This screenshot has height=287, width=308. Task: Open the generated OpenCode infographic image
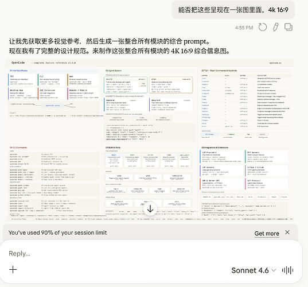point(150,139)
